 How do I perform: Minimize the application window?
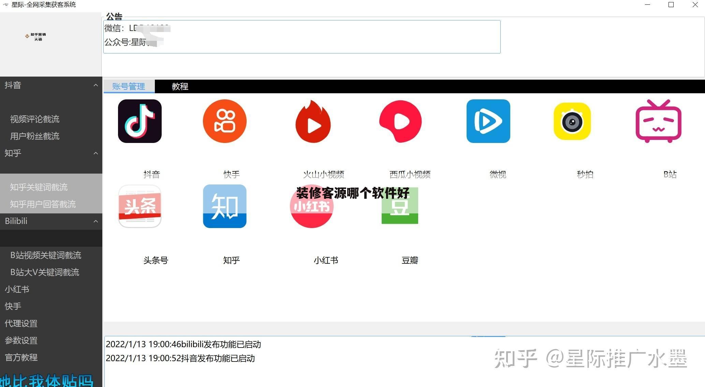tap(648, 5)
